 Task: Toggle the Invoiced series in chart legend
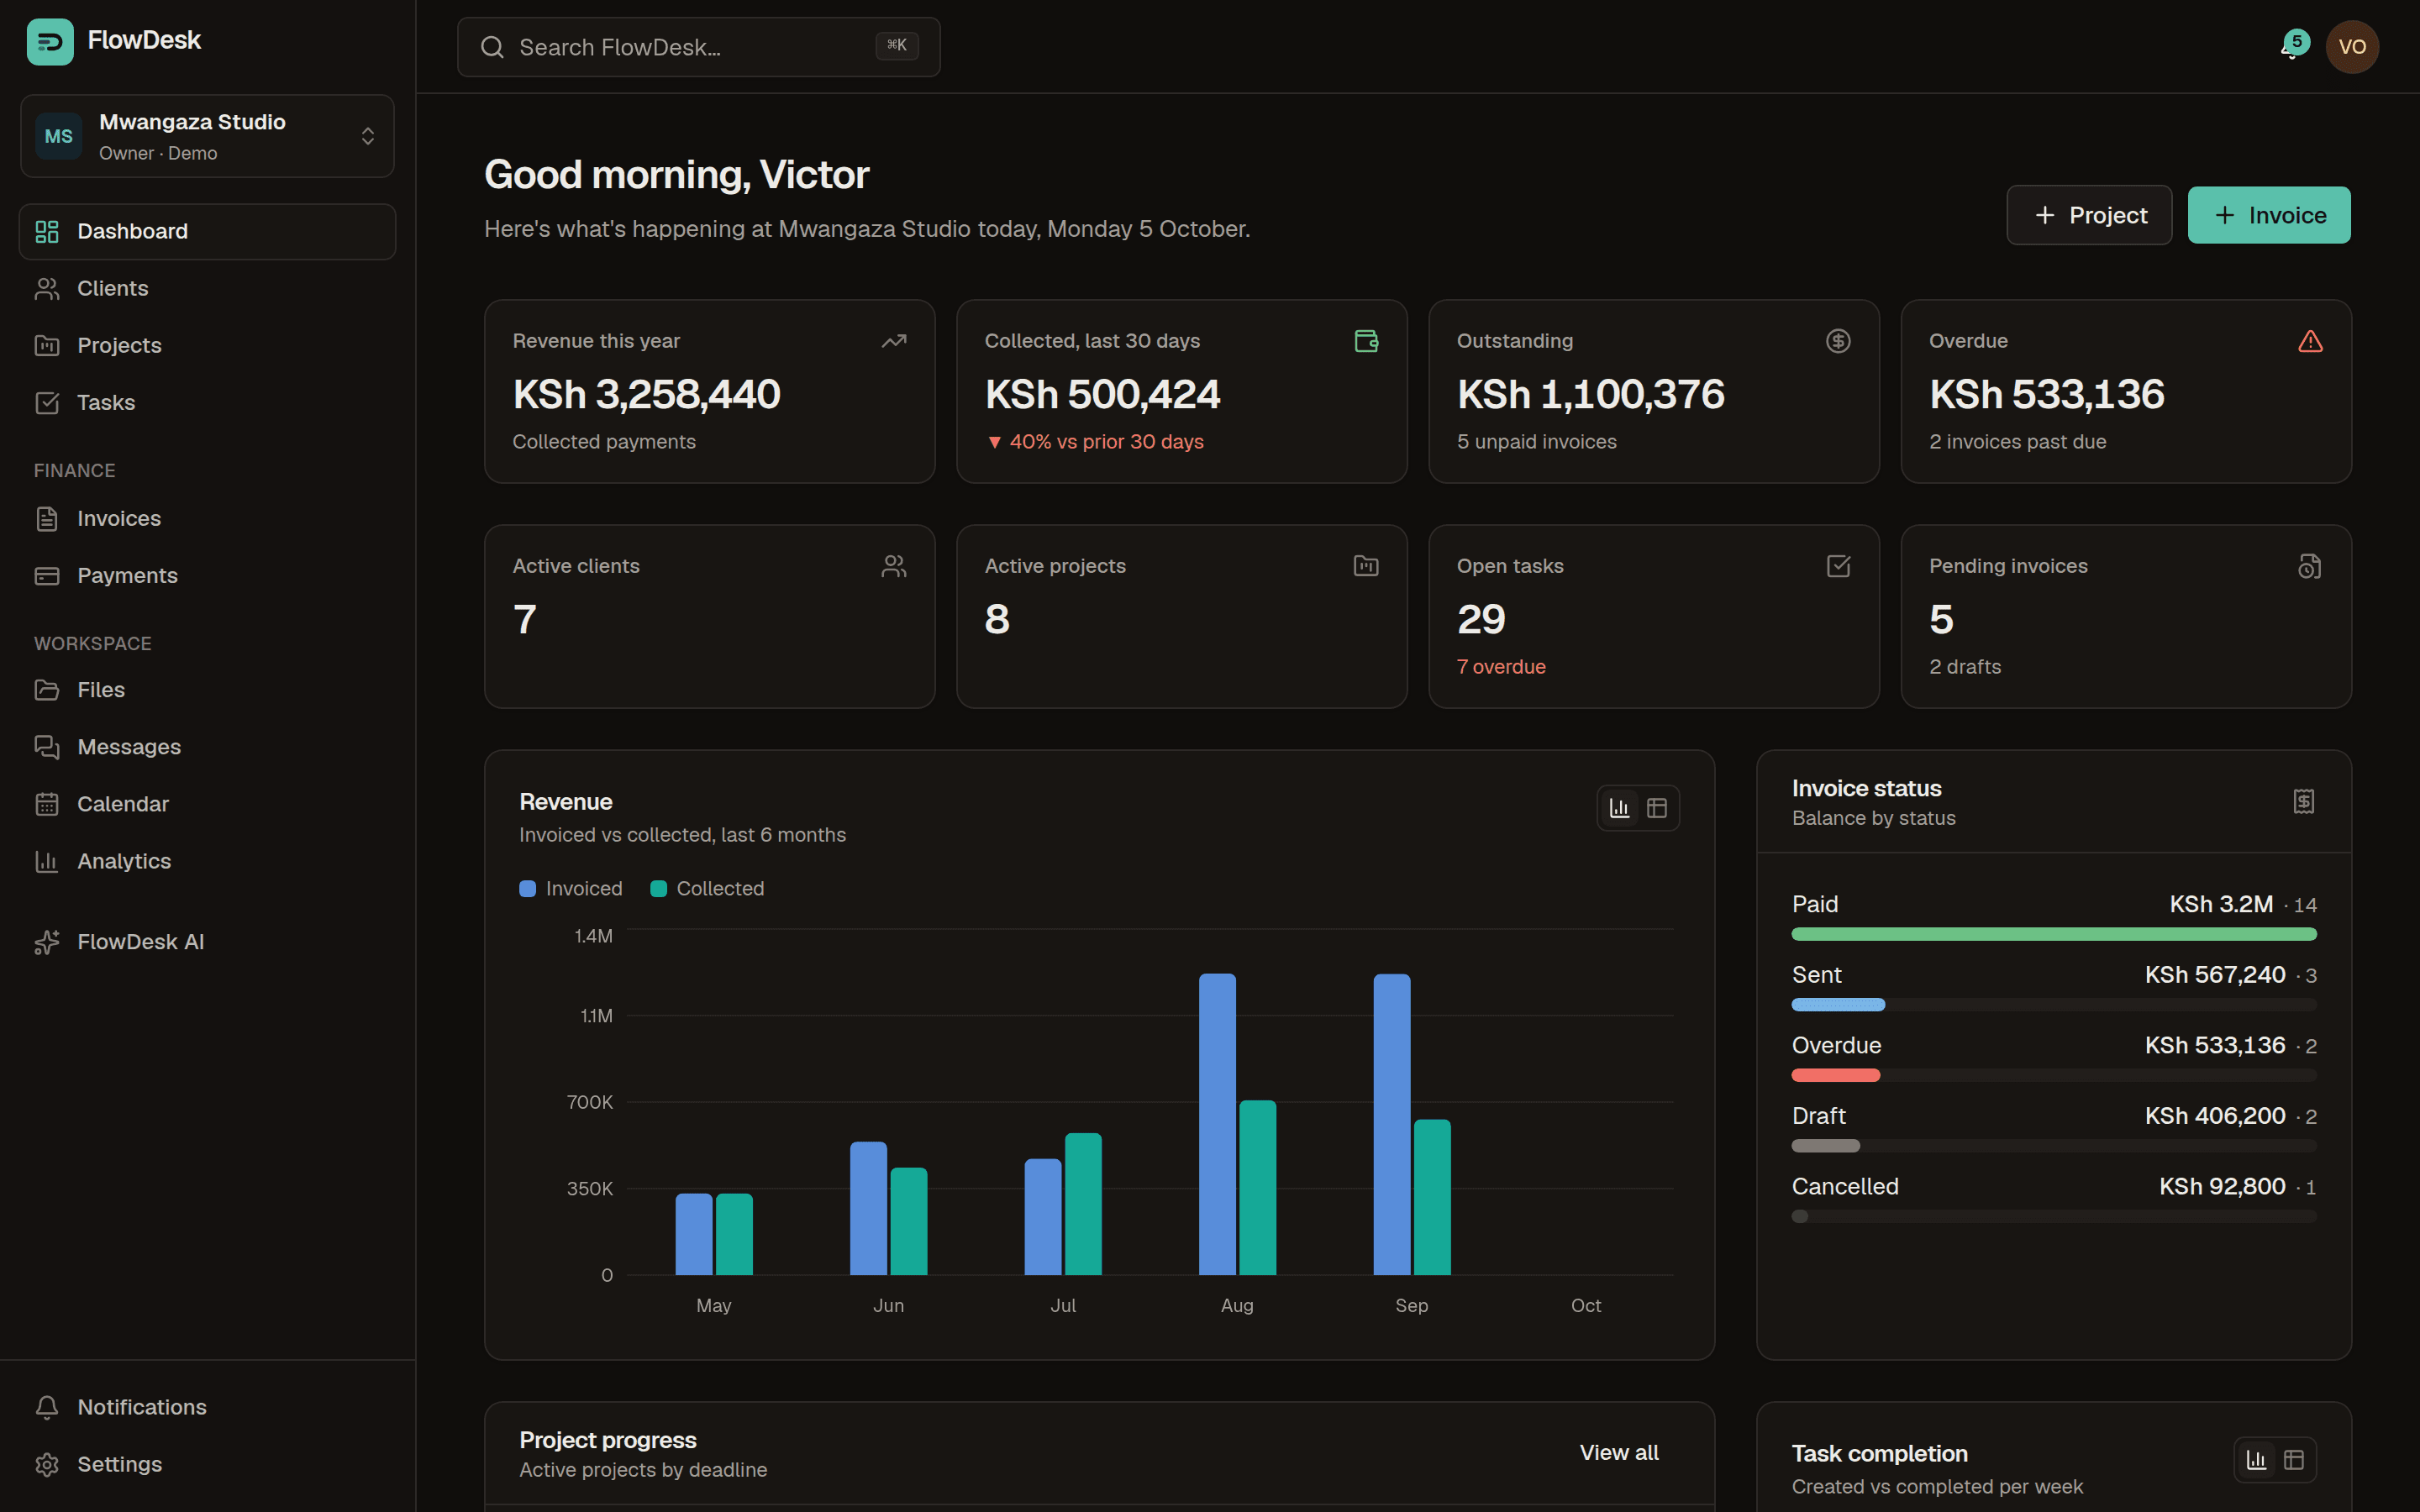coord(571,889)
